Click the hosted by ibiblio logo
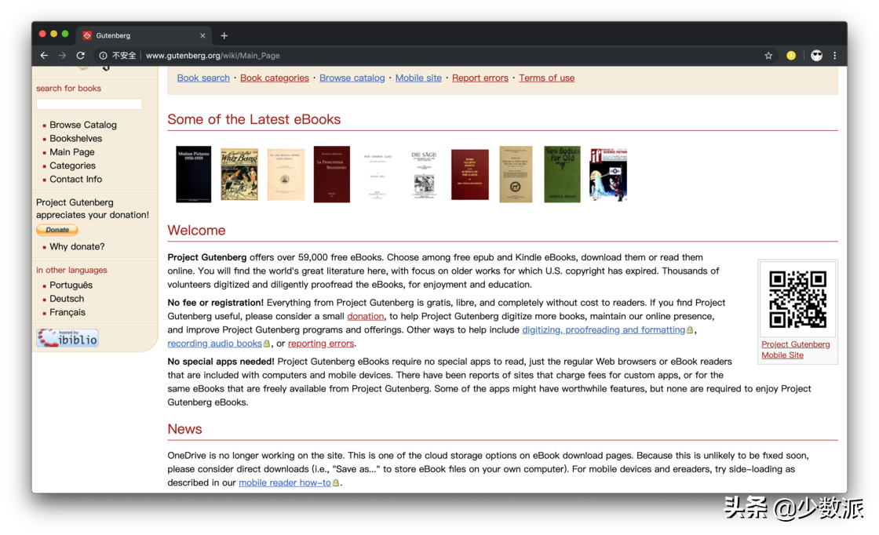The height and width of the screenshot is (535, 879). pos(67,338)
